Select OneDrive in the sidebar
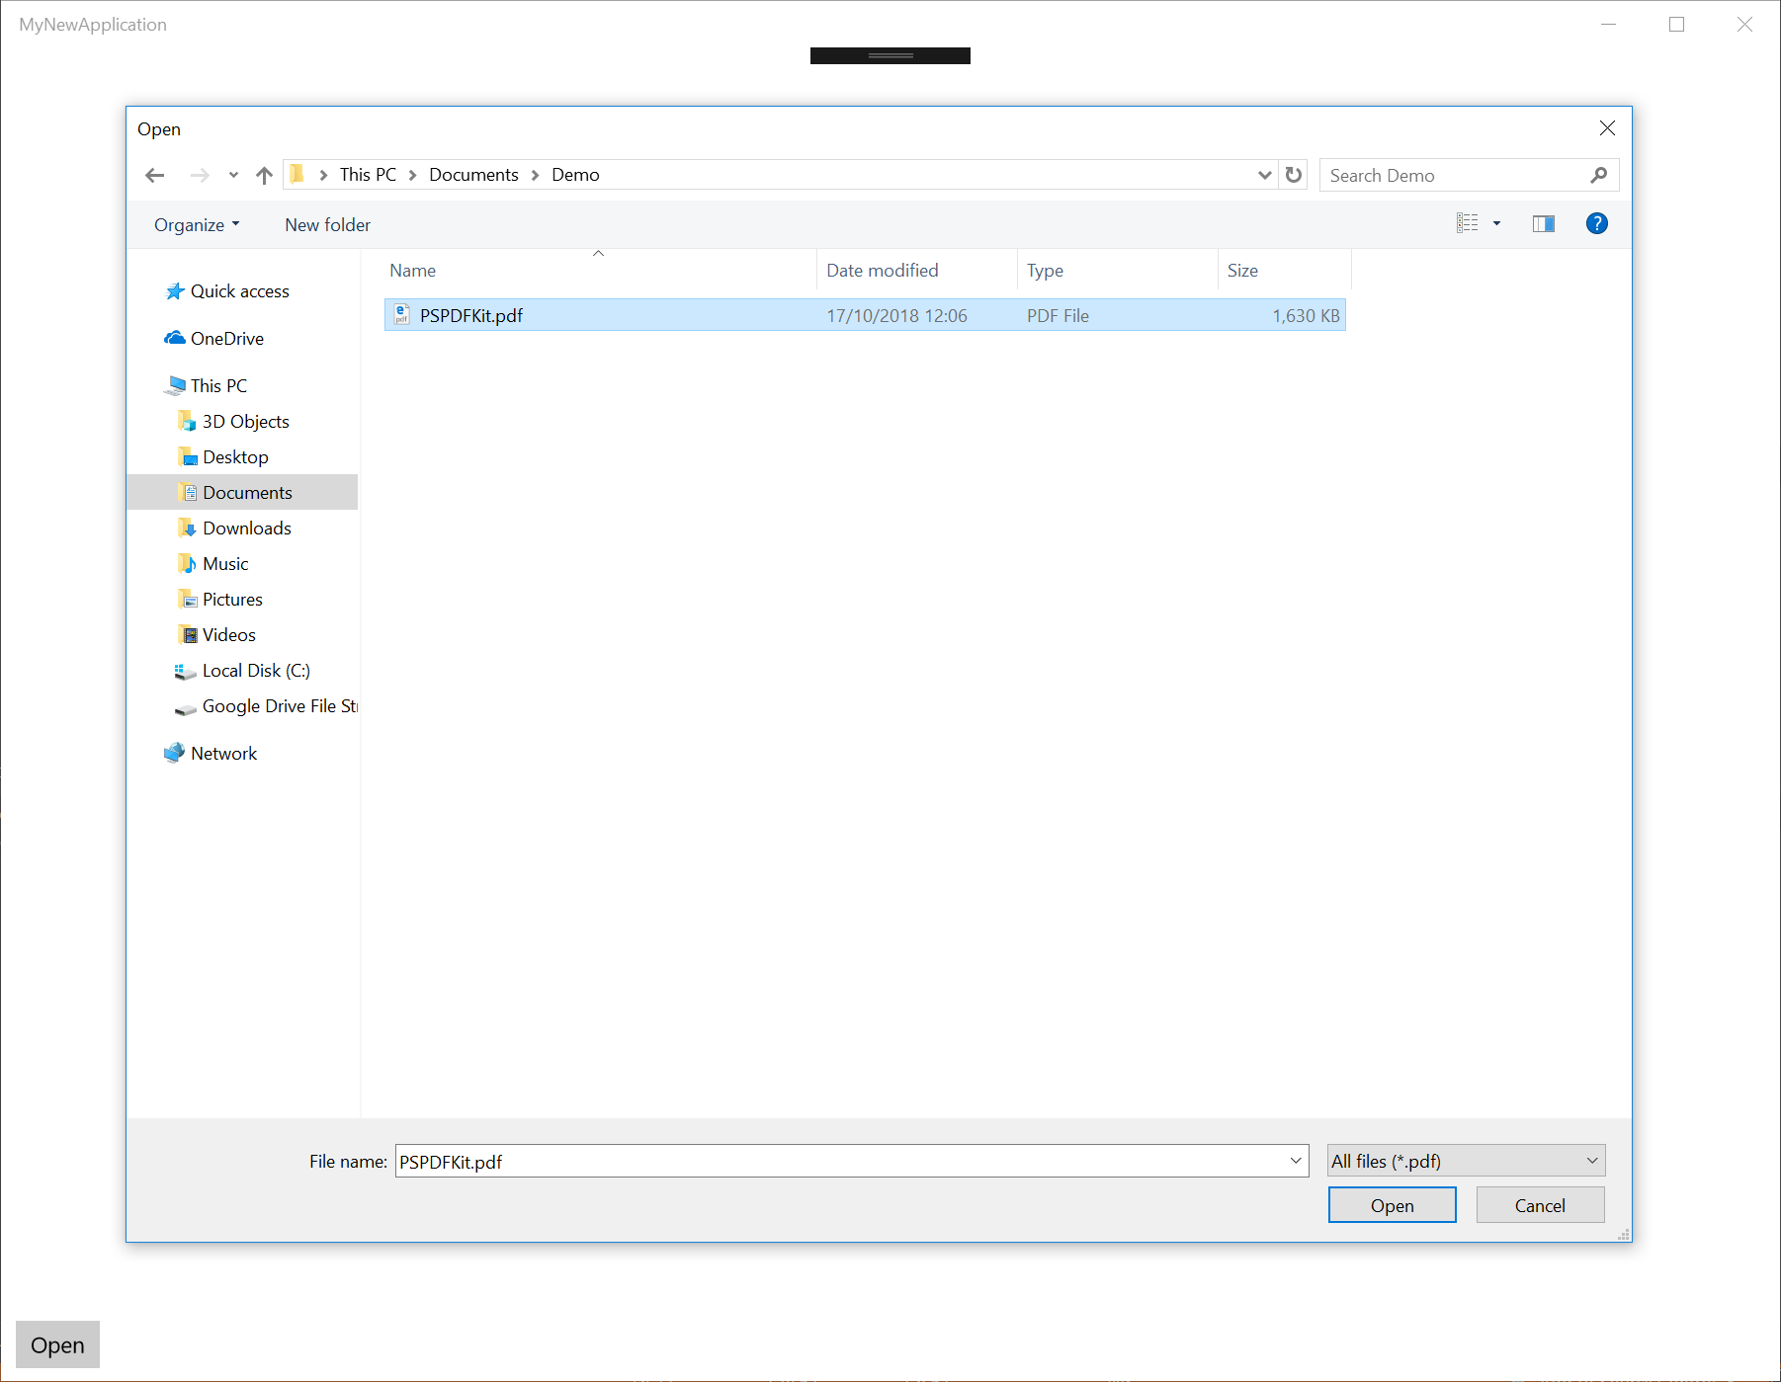The width and height of the screenshot is (1781, 1382). 227,338
